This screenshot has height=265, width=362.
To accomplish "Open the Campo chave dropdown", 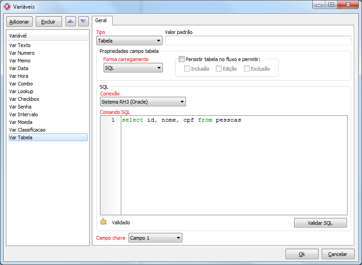I will click(155, 238).
